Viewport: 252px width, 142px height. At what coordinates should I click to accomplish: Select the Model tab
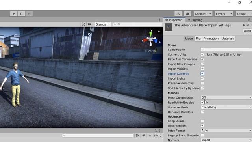pos(189,39)
